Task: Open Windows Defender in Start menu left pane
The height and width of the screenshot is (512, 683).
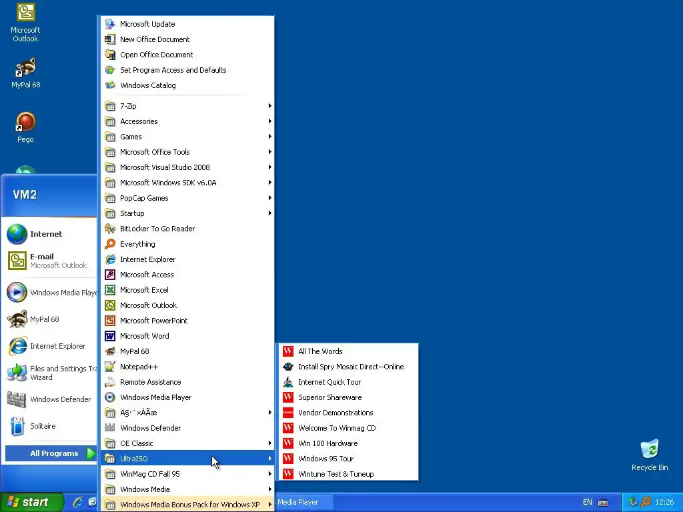Action: click(x=51, y=400)
